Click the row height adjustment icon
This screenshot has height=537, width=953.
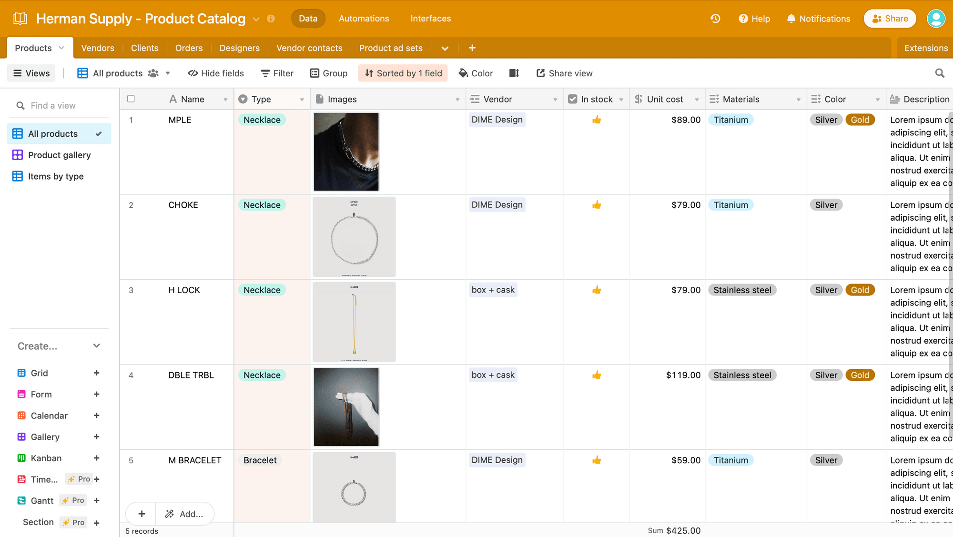[514, 73]
